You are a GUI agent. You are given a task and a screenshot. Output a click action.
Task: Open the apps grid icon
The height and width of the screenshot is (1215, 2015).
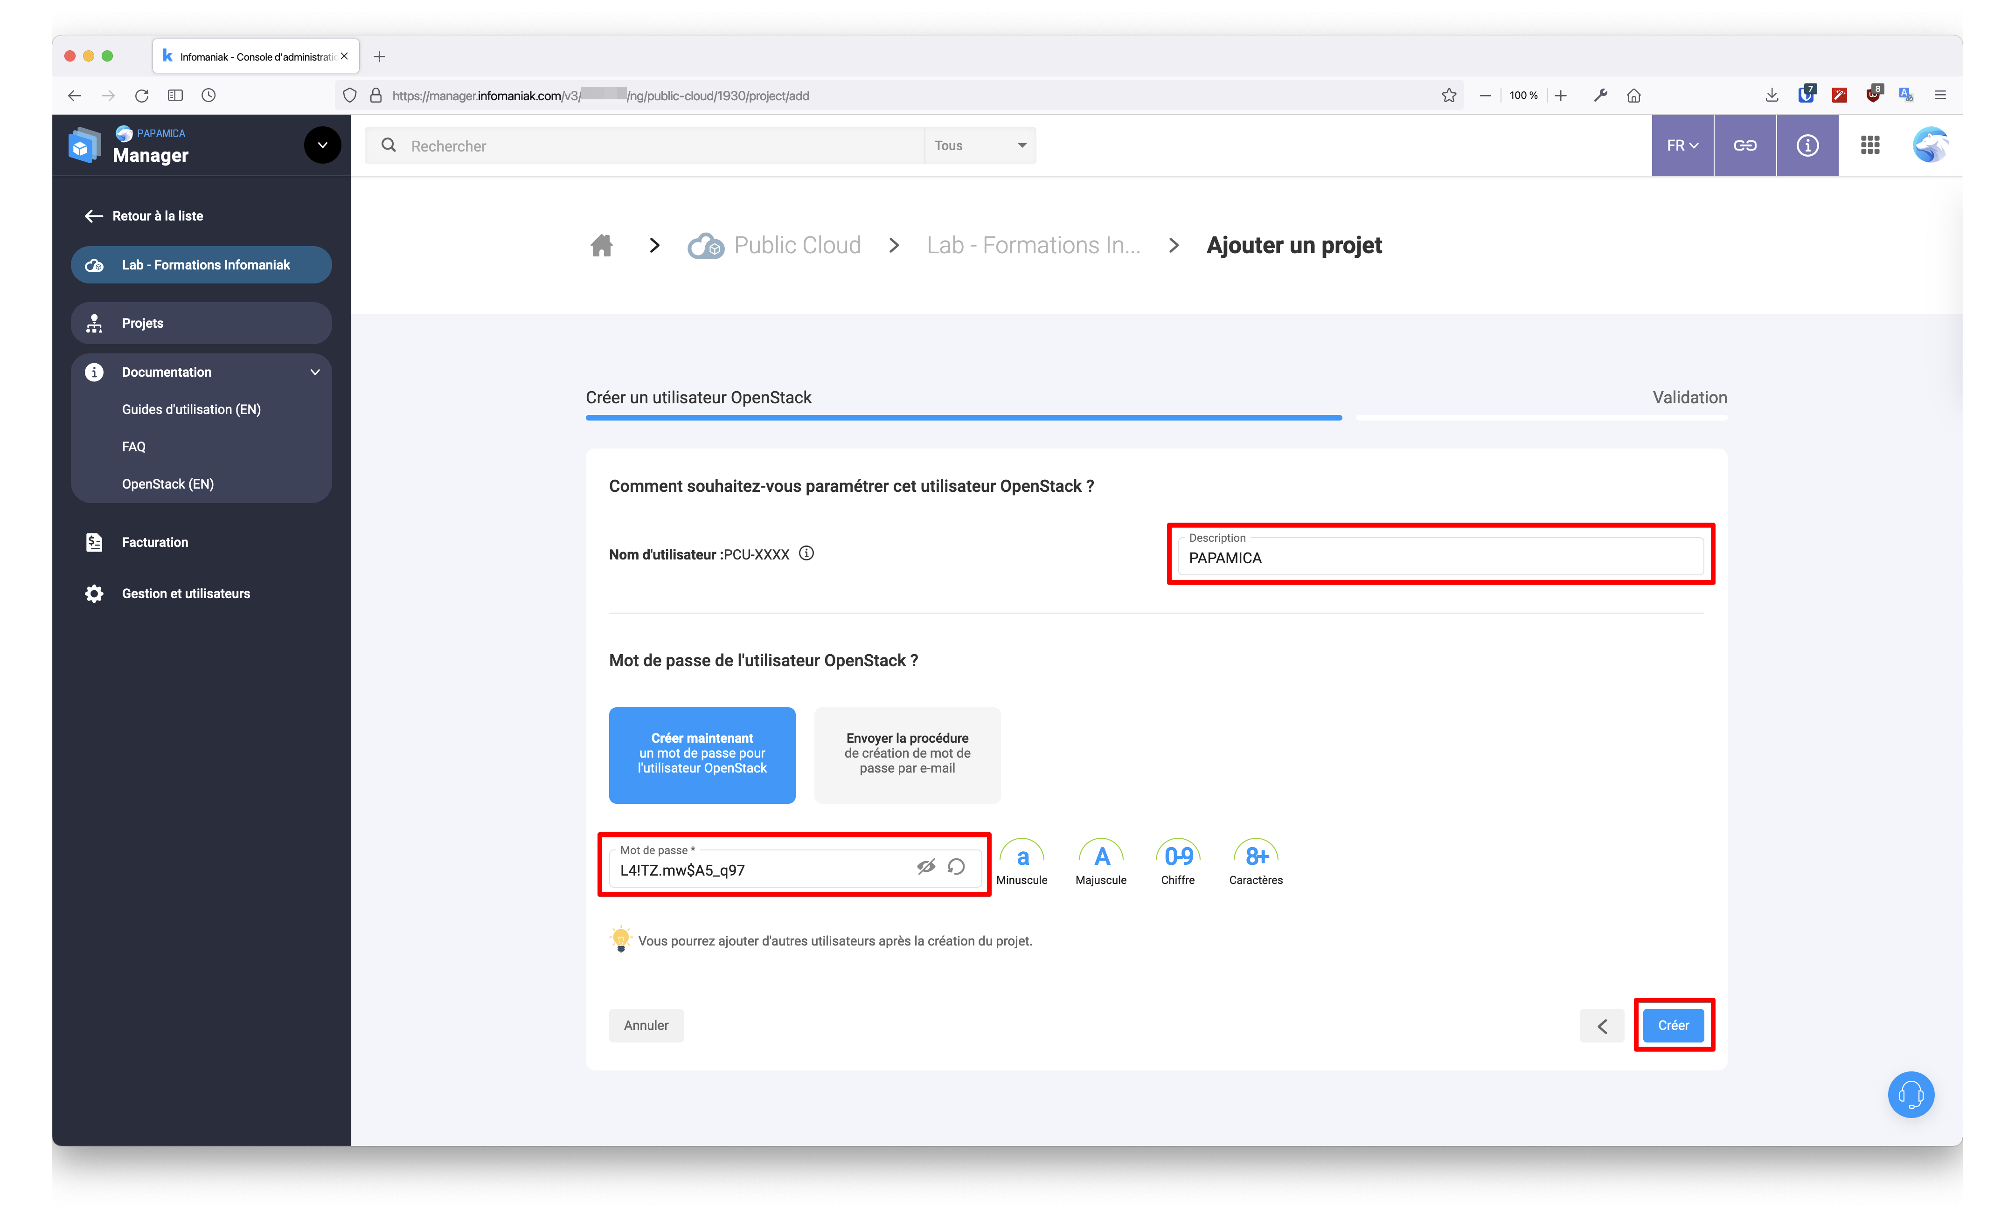[x=1869, y=145]
